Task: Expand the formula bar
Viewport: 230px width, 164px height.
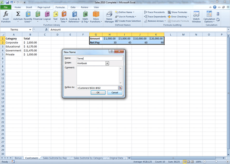Action: click(228, 30)
